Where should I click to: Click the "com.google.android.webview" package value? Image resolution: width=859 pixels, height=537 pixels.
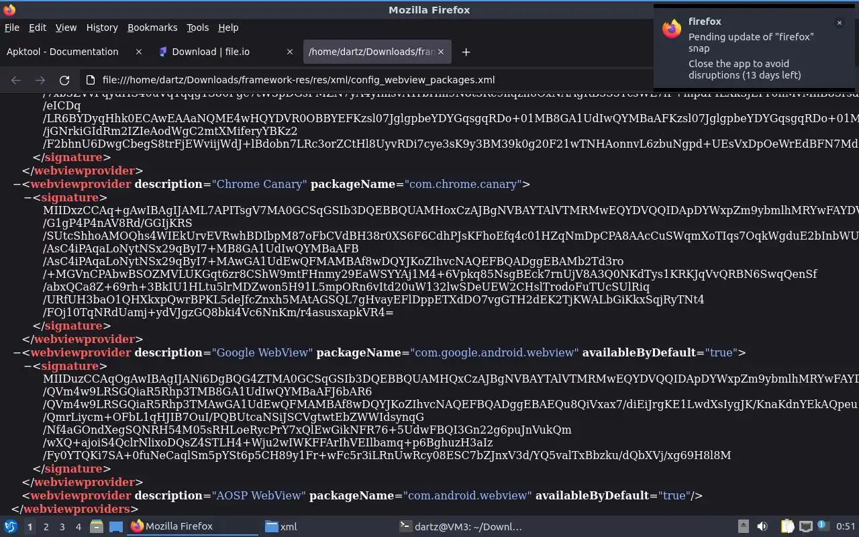494,352
